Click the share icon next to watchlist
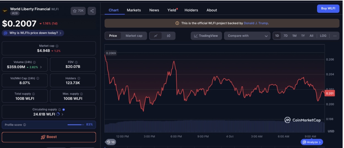The image size is (344, 148). point(92,11)
